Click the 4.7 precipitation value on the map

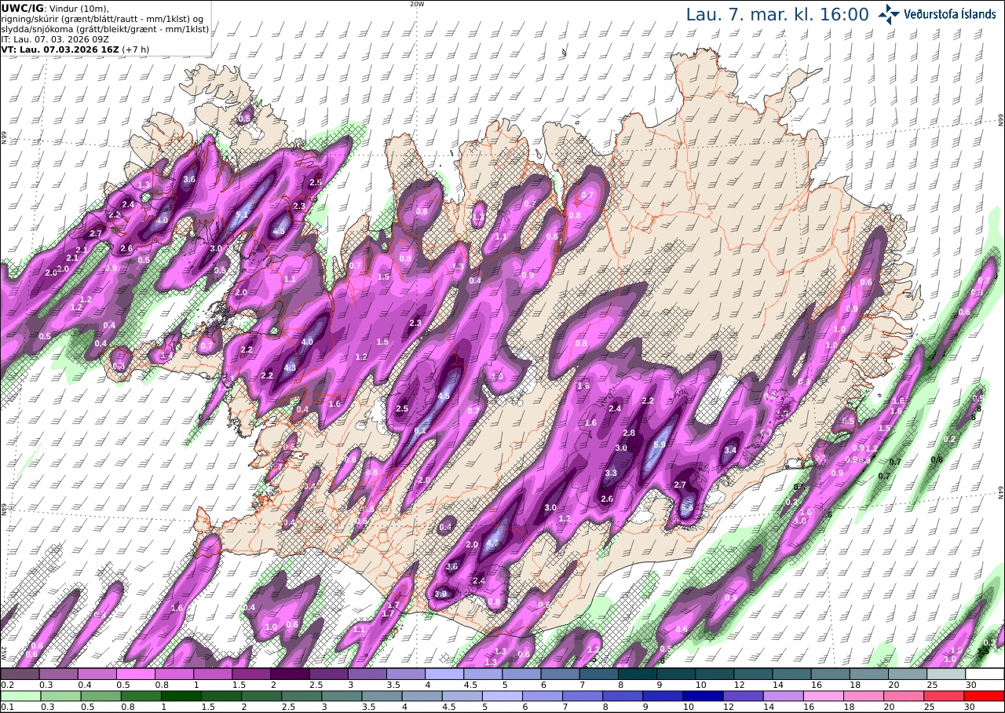493,543
